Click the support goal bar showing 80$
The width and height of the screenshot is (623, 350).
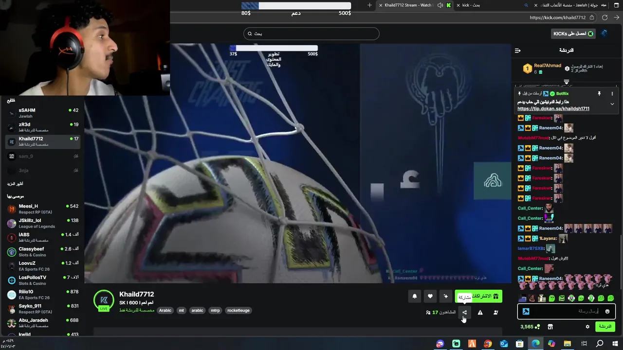[x=296, y=6]
